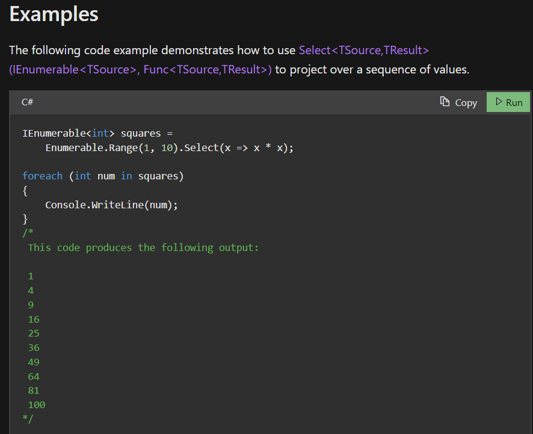Click the opening comment marker /*
This screenshot has width=533, height=434.
[28, 233]
